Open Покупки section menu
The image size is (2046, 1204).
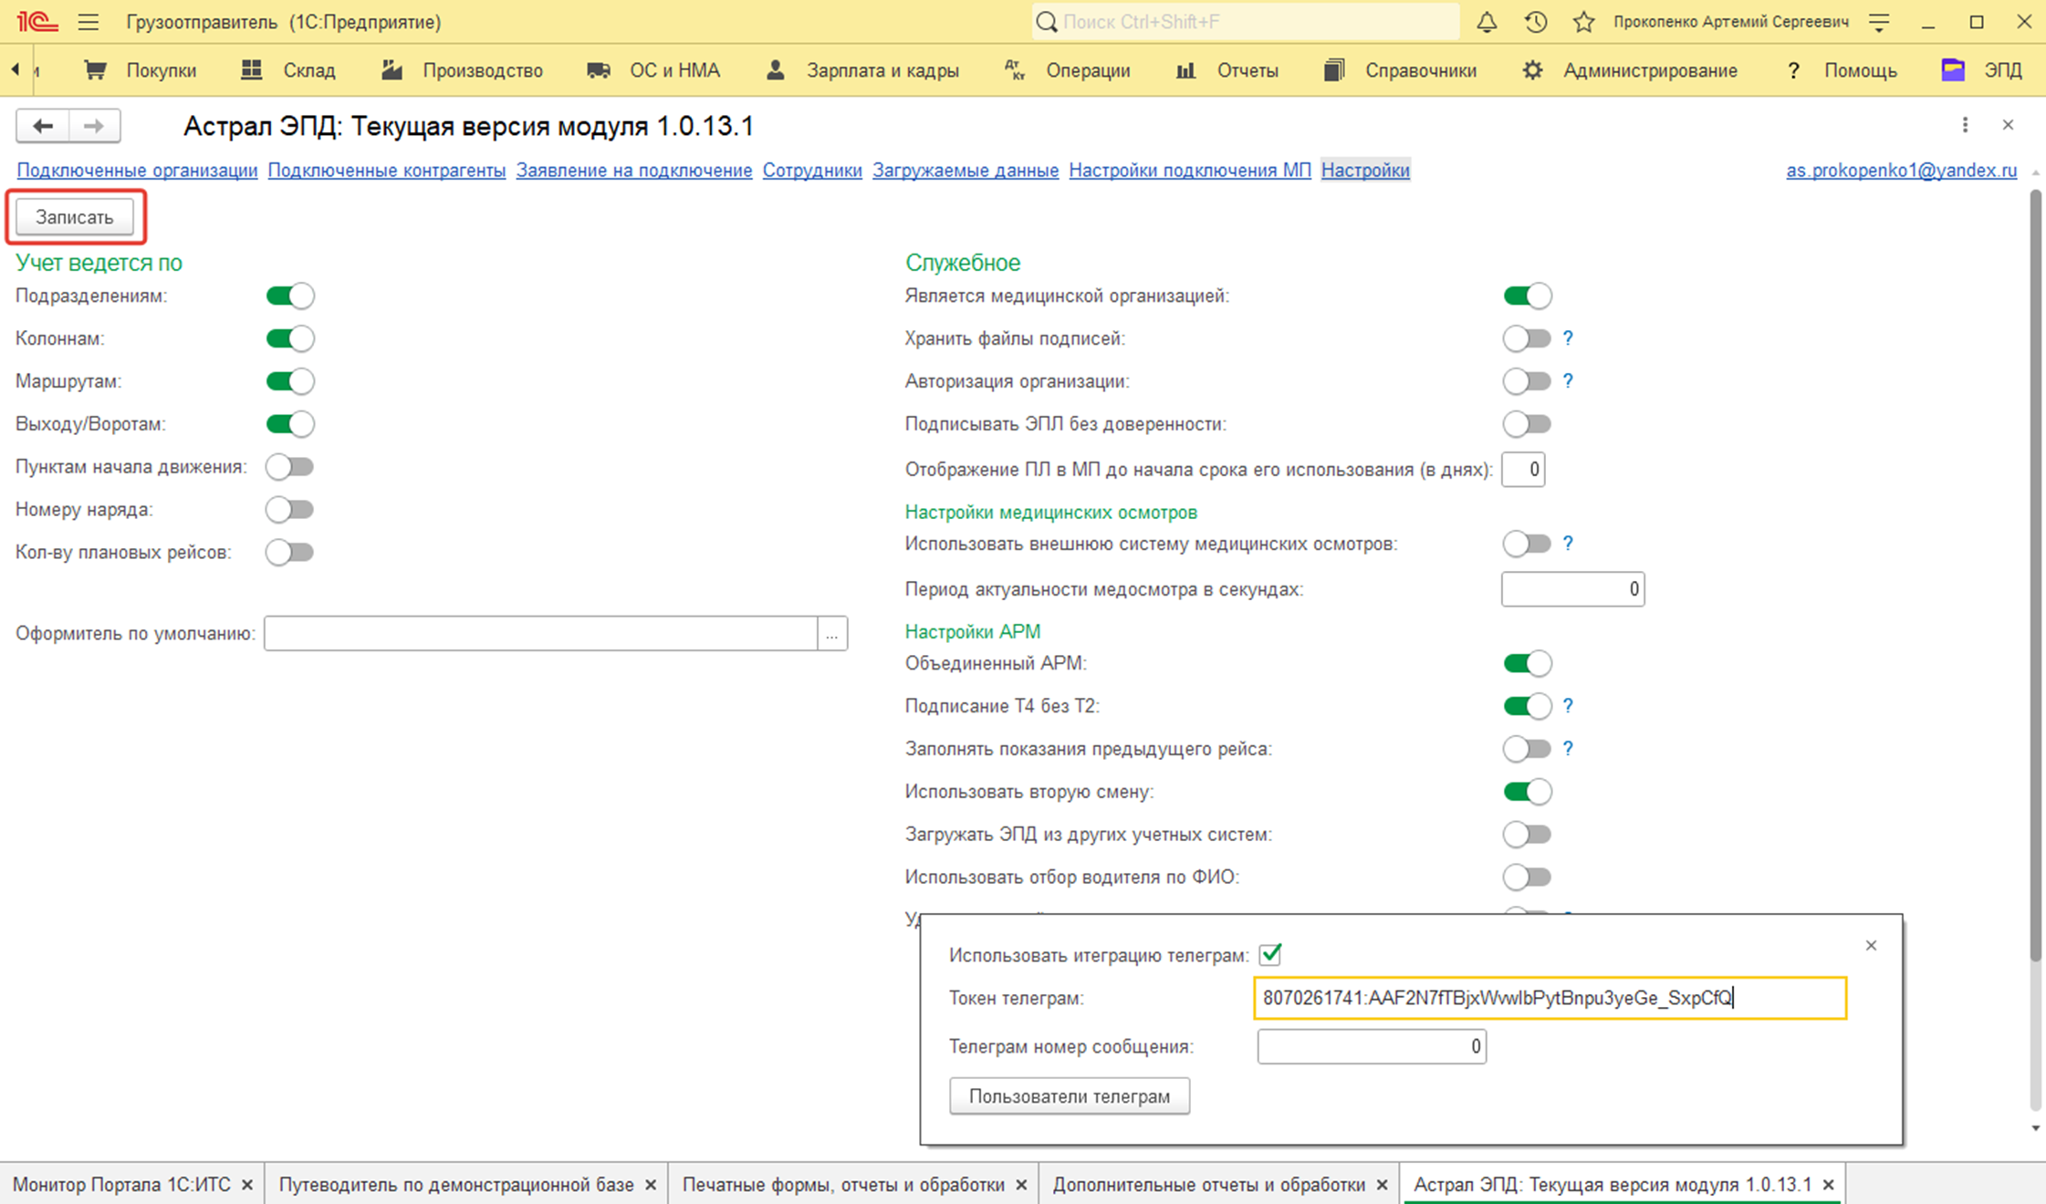141,70
